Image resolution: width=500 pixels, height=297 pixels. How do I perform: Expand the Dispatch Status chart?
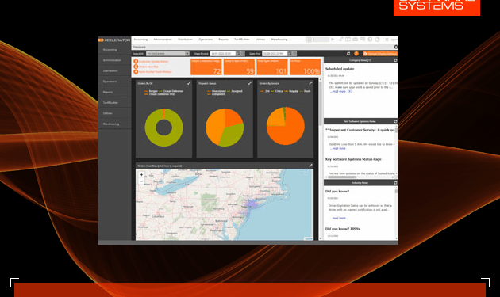pos(250,83)
